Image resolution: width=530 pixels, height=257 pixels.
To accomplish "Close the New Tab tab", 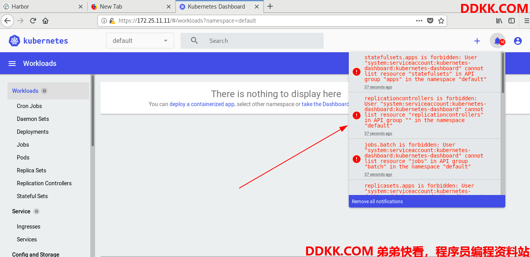I will pyautogui.click(x=169, y=7).
